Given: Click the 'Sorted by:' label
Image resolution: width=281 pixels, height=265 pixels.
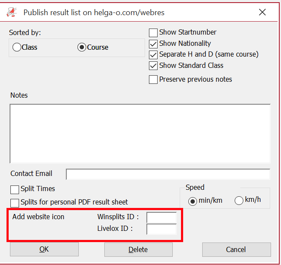Looking at the screenshot, I should [x=25, y=33].
